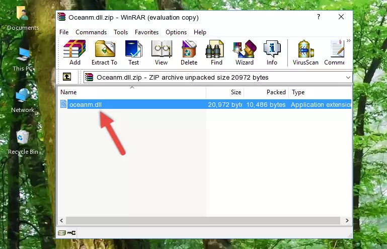Open the Tools menu

[121, 32]
